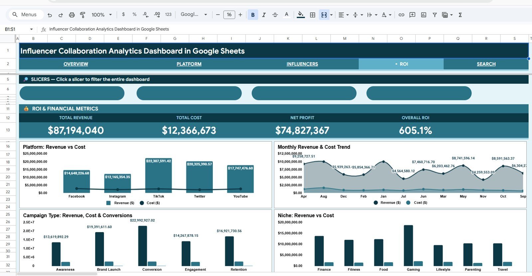532x276 pixels.
Task: Click the Redo arrow icon
Action: (x=61, y=15)
